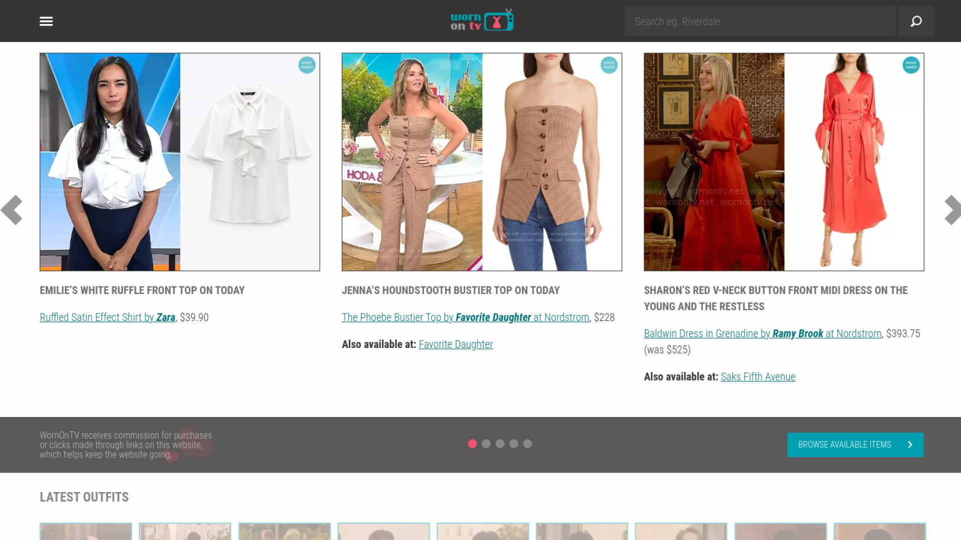Screen dimensions: 961x540
Task: Click exact match badge on Emilie's outfit
Action: (x=307, y=65)
